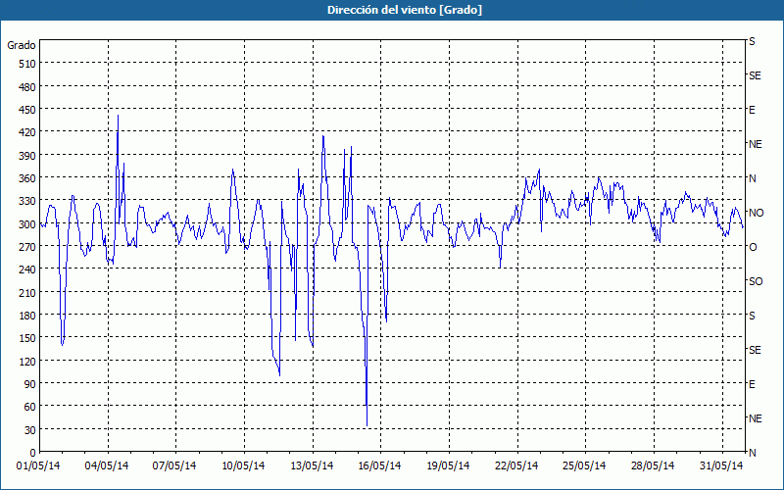
Task: Click the y-axis value 360
Action: tap(27, 178)
